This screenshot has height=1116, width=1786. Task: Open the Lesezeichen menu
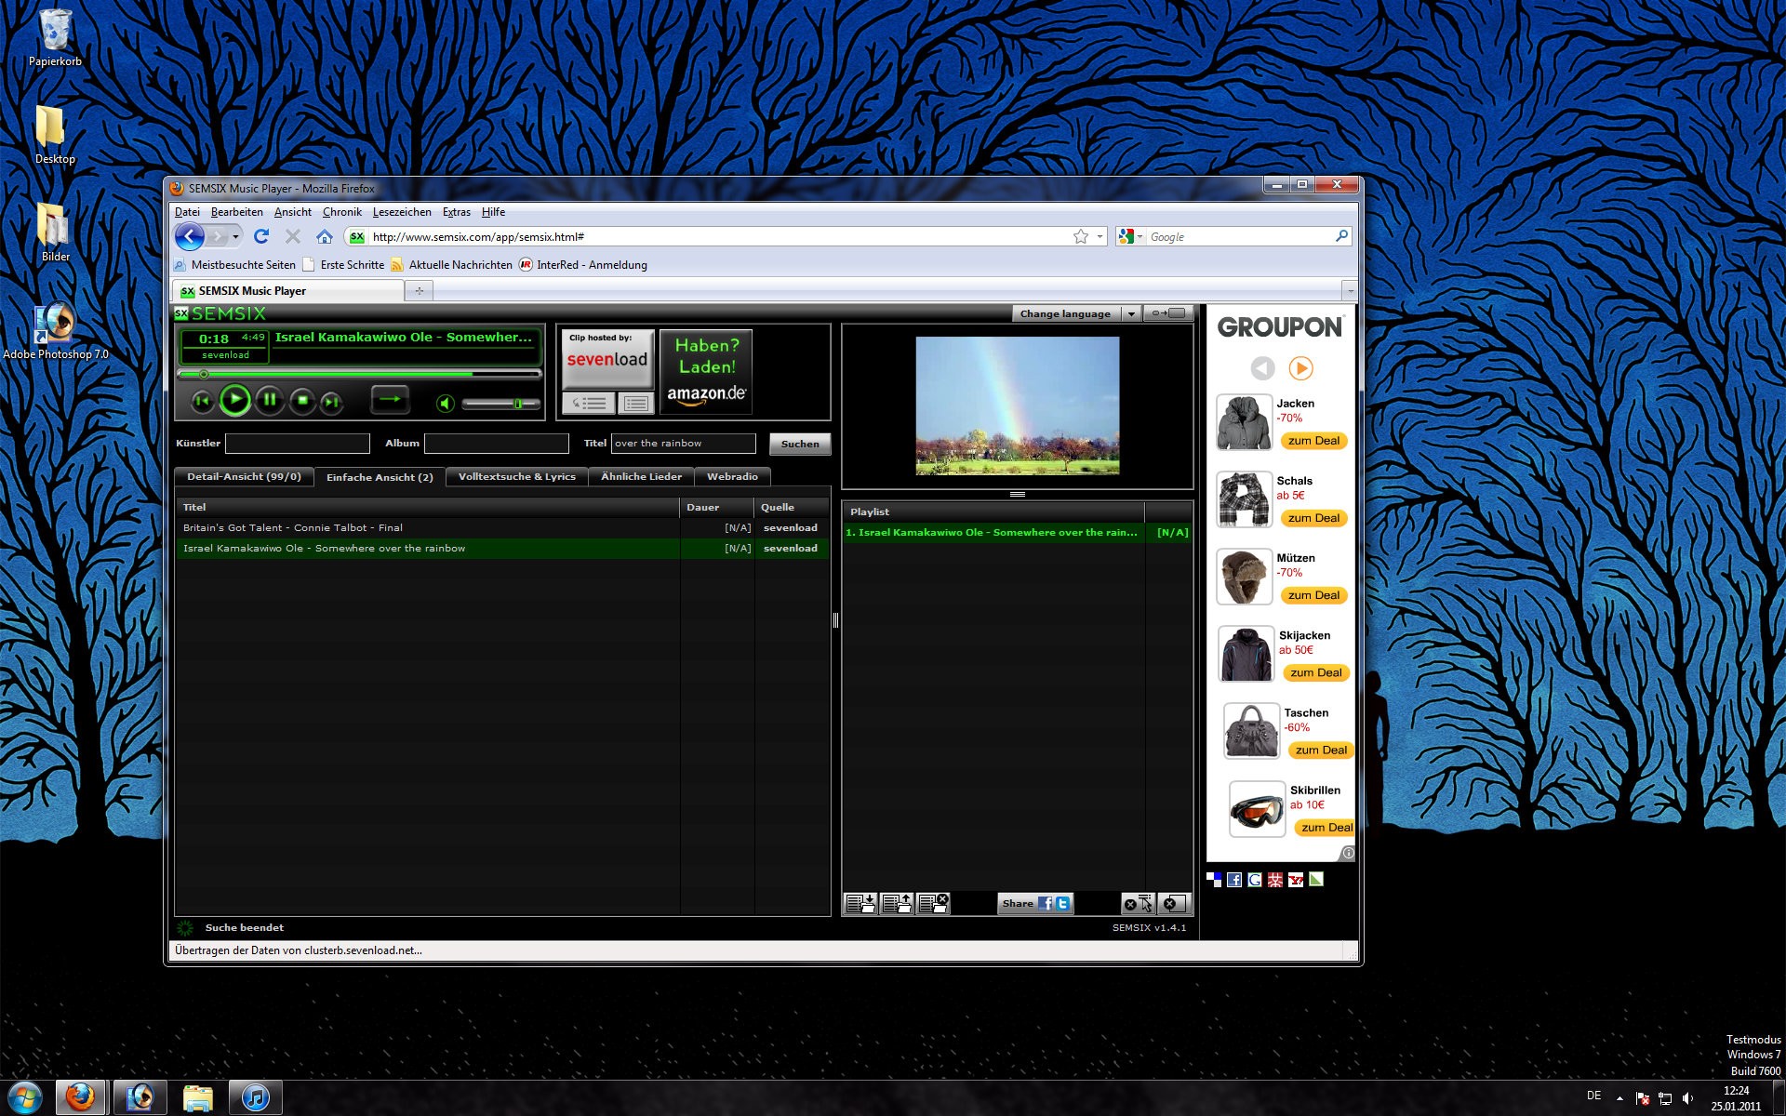pyautogui.click(x=402, y=212)
